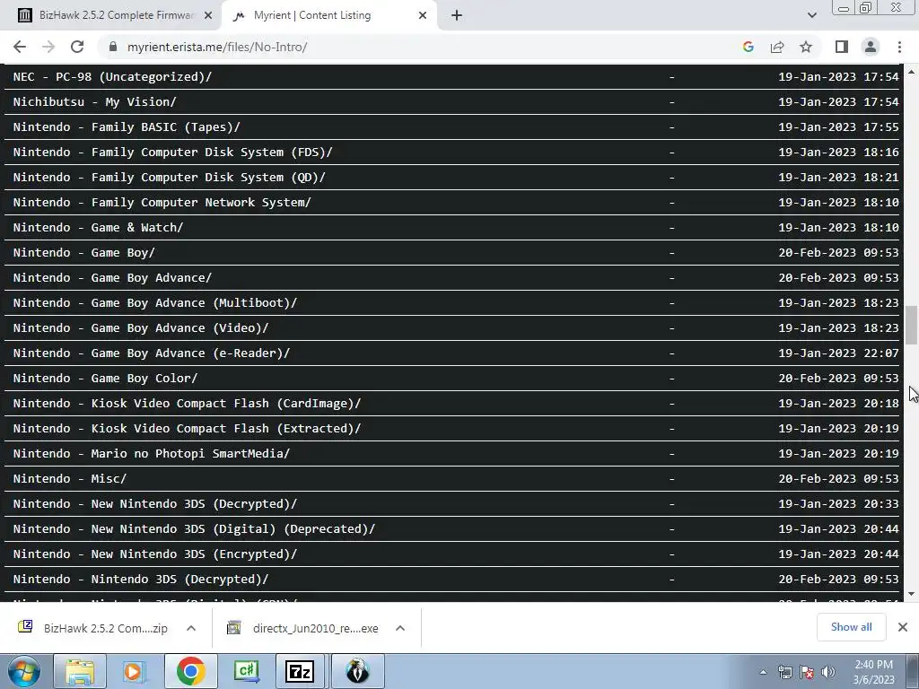Open Nintendo - Game Boy Color folder
The width and height of the screenshot is (919, 689).
point(105,379)
